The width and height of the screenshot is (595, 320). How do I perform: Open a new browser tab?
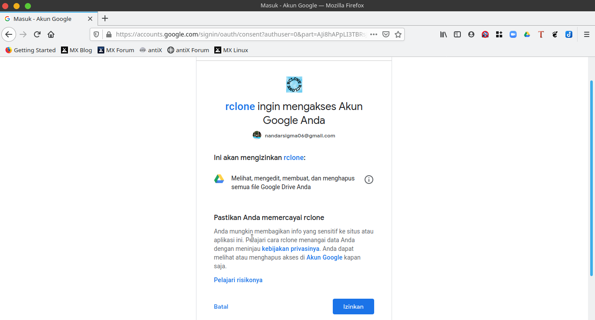pyautogui.click(x=105, y=18)
